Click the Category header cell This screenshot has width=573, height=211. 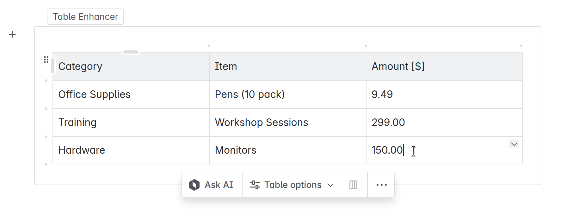[131, 66]
